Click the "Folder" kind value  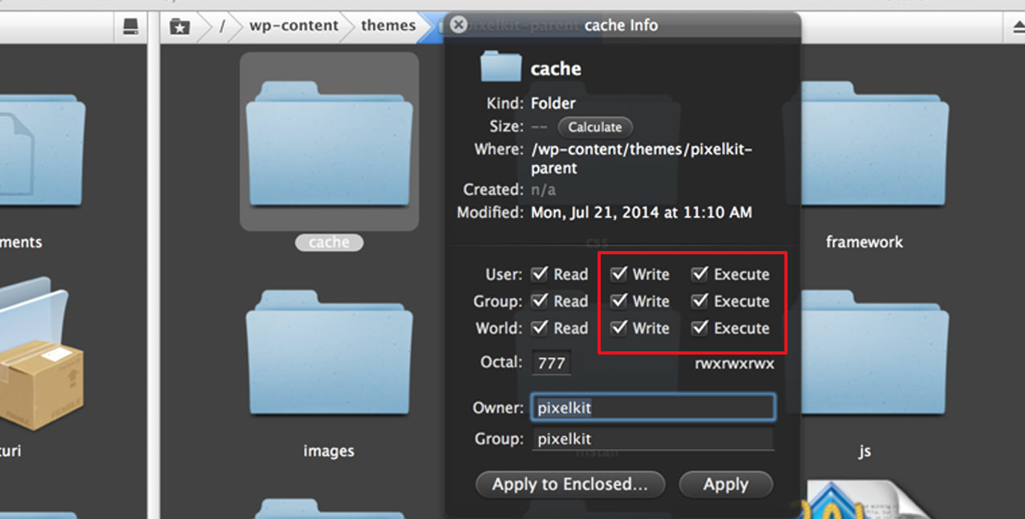pyautogui.click(x=553, y=103)
